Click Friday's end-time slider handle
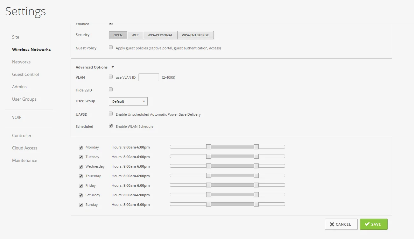The image size is (414, 239). click(256, 185)
